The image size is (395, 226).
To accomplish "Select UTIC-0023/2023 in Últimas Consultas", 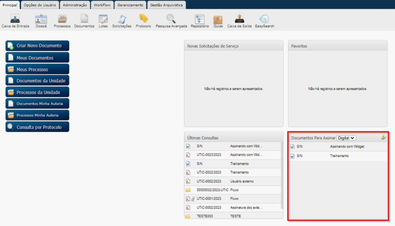I will (x=209, y=155).
